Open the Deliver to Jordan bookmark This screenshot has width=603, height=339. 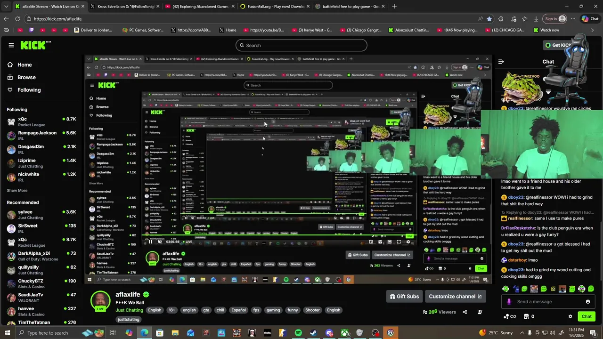click(x=94, y=30)
